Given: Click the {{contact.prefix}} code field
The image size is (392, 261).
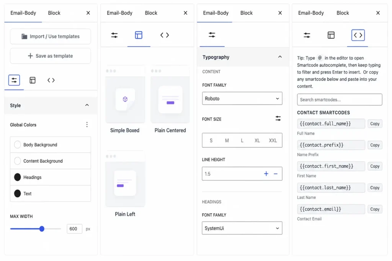Looking at the screenshot, I should tap(331, 145).
